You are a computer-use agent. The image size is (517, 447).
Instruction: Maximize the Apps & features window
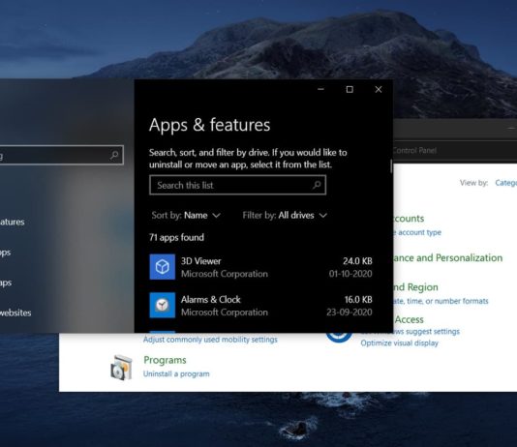(x=350, y=90)
